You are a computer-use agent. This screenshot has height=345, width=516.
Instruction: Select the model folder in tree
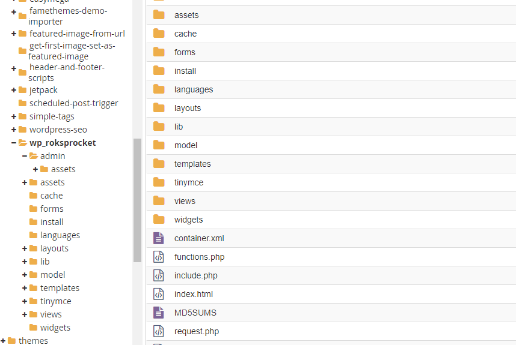[x=53, y=275]
